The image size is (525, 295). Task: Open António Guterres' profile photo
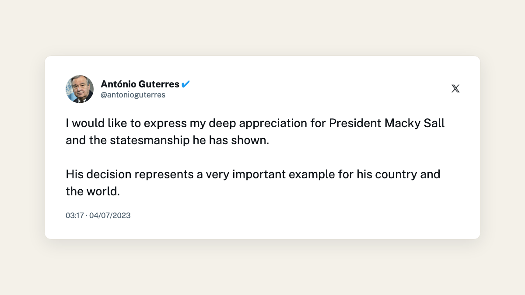80,89
